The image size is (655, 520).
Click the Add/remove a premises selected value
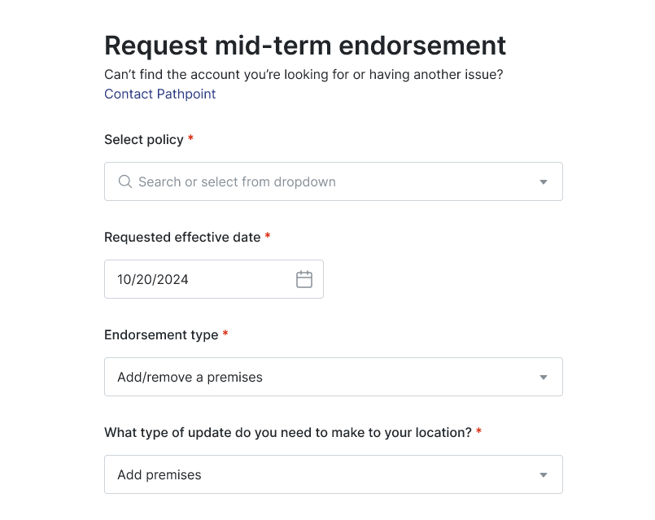coord(190,377)
